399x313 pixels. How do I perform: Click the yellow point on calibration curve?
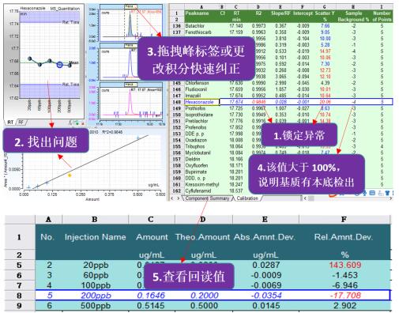tap(70, 175)
